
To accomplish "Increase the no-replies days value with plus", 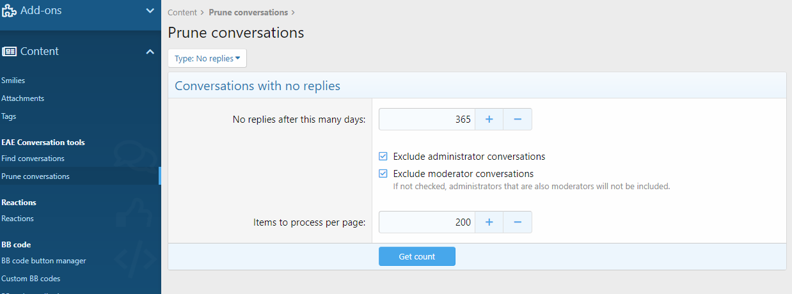I will click(489, 120).
